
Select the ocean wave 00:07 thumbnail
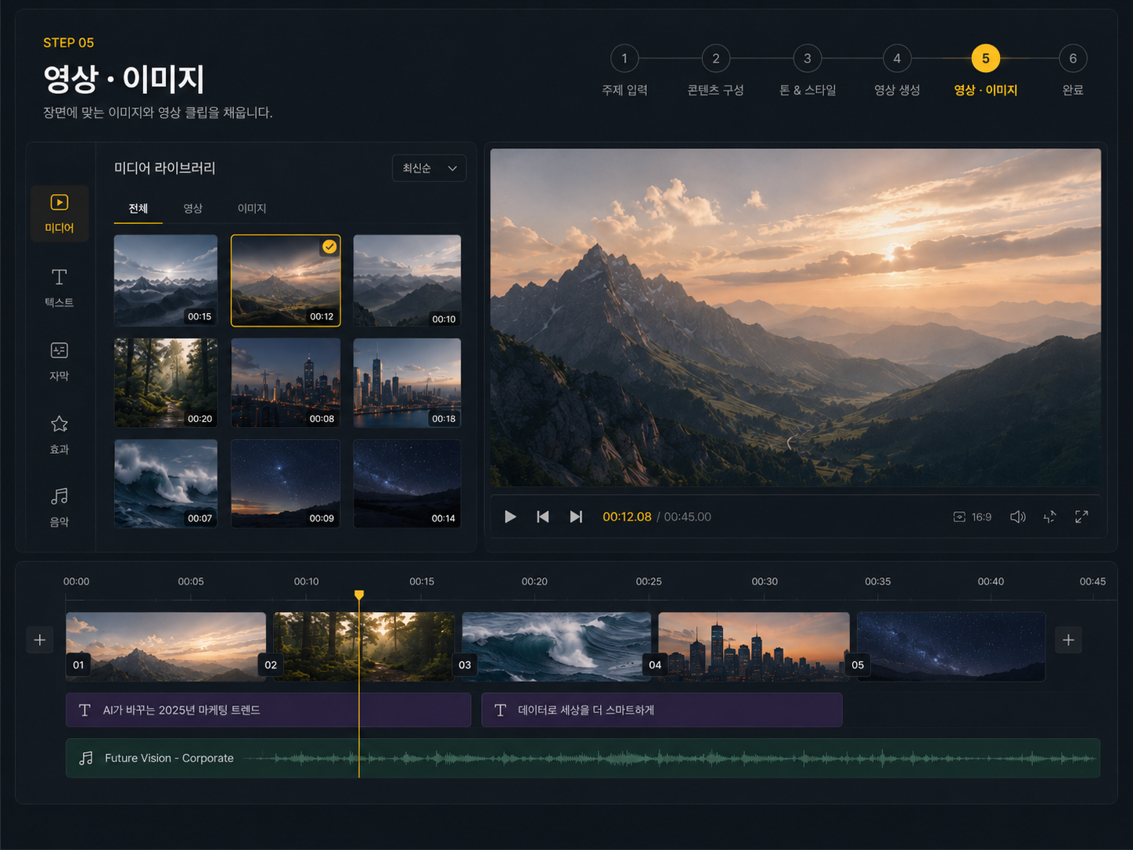point(166,484)
